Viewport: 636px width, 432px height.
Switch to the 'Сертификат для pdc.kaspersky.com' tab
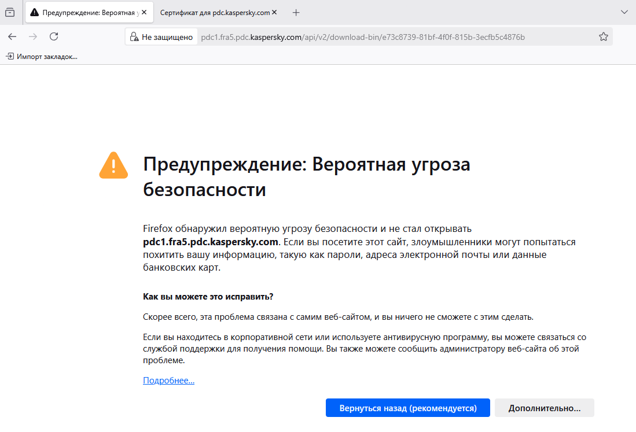(215, 13)
